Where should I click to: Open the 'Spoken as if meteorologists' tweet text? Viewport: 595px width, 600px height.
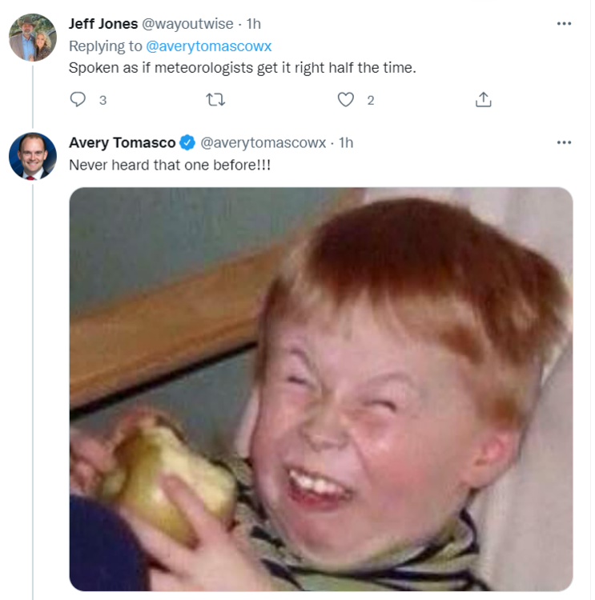pos(243,68)
